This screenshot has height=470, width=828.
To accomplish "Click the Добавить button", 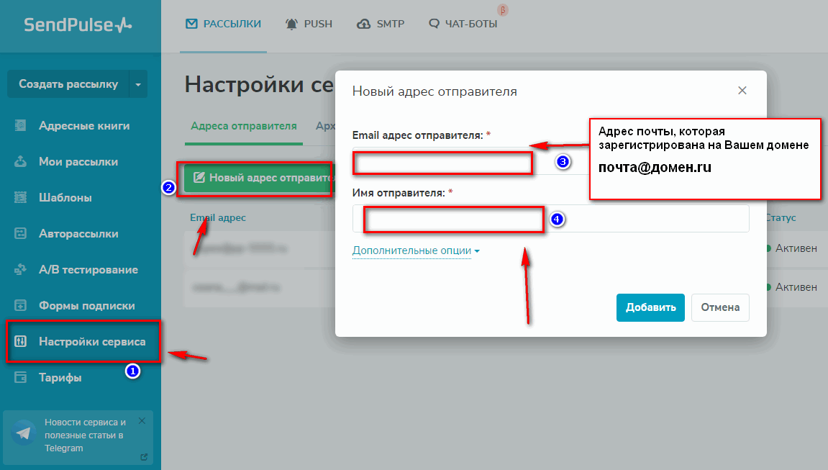I will [650, 307].
